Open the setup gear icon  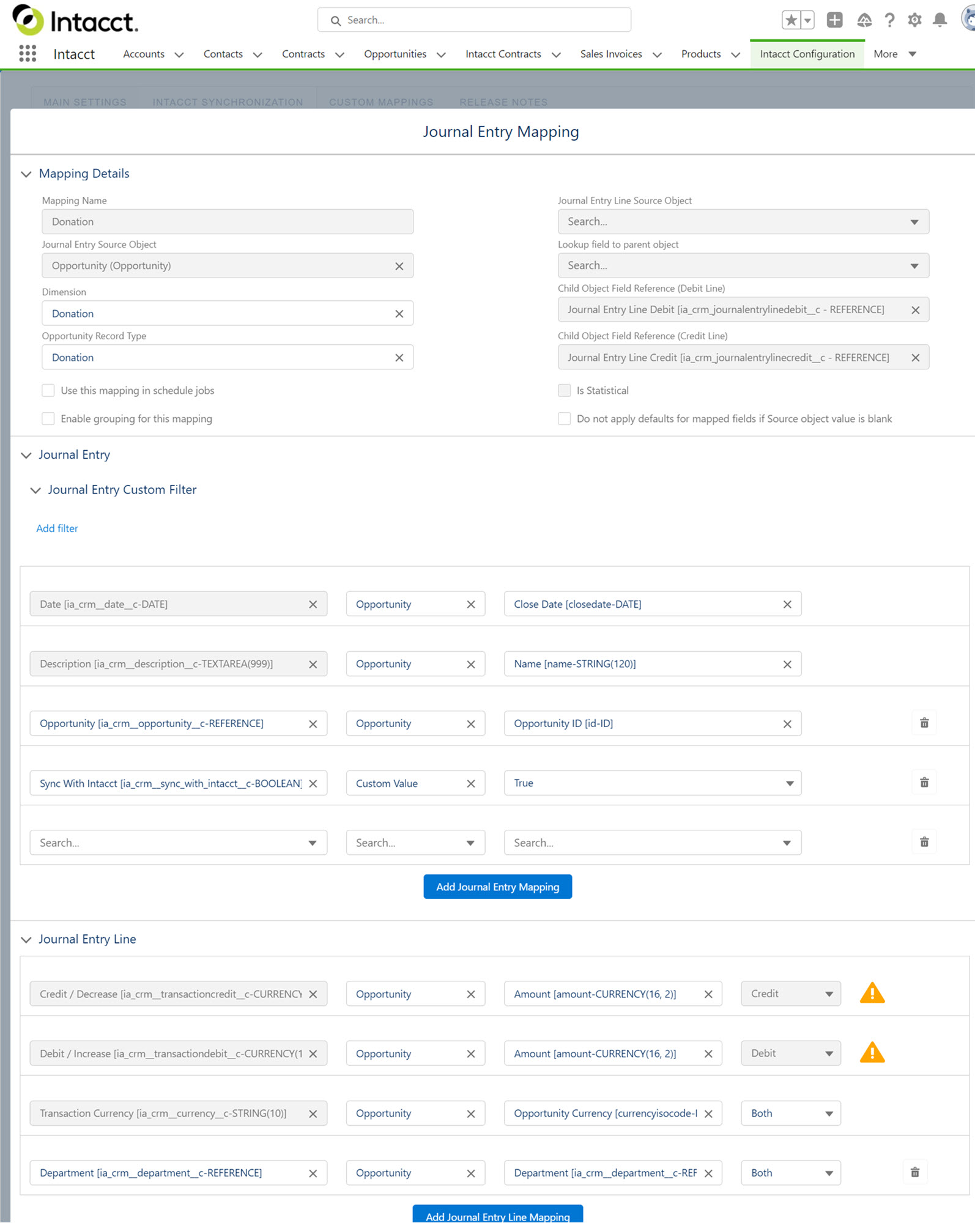pyautogui.click(x=914, y=20)
